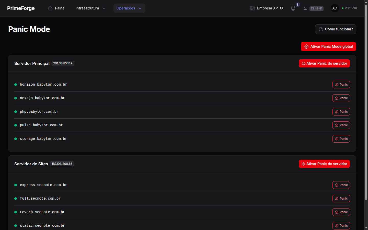Viewport: 368px width, 230px height.
Task: Trigger Panic for pulse.babytor.com.br
Action: (341, 125)
